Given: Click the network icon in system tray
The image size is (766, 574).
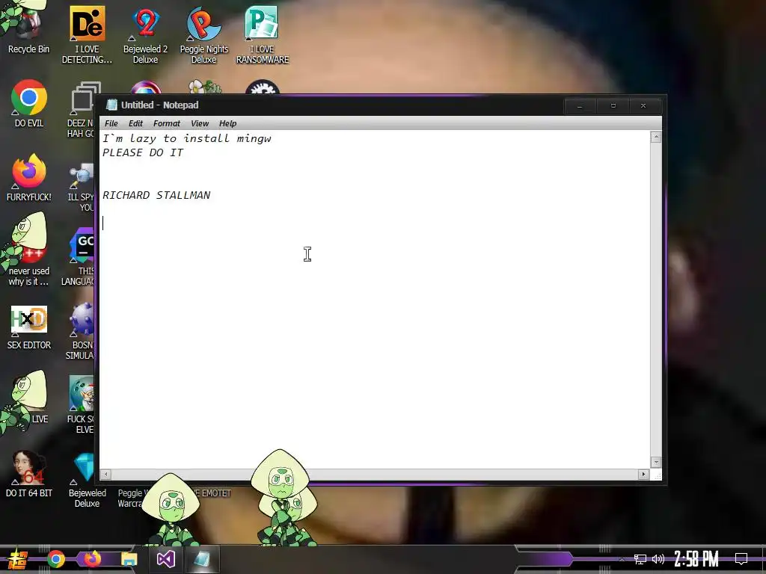Looking at the screenshot, I should tap(640, 559).
